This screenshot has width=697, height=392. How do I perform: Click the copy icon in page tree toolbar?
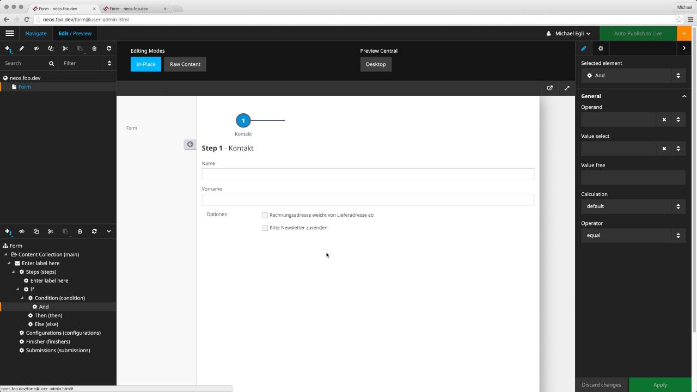point(51,48)
